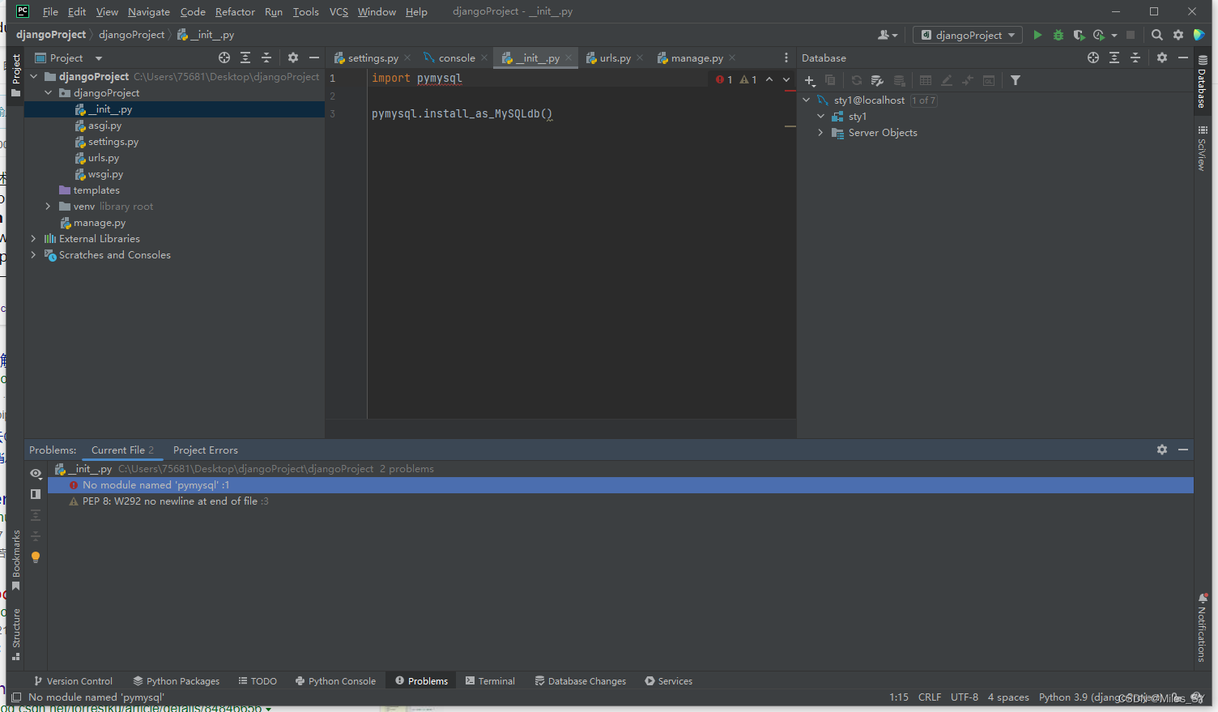Expand Server Objects node
Viewport: 1218px width, 712px height.
pyautogui.click(x=820, y=132)
